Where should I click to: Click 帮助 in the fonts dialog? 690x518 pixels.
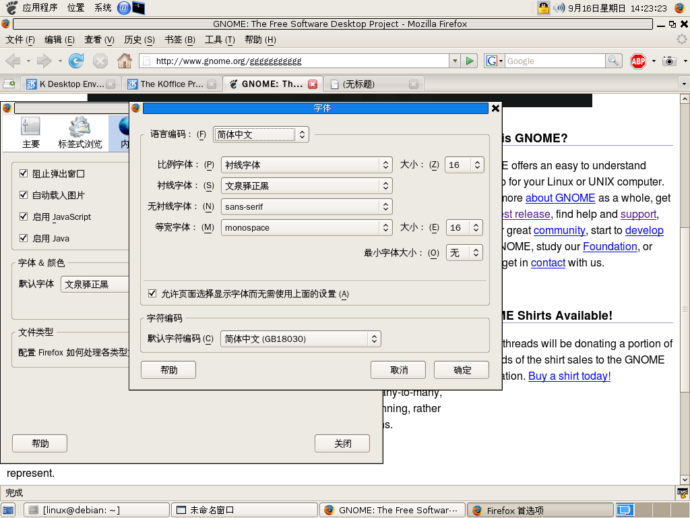point(168,370)
